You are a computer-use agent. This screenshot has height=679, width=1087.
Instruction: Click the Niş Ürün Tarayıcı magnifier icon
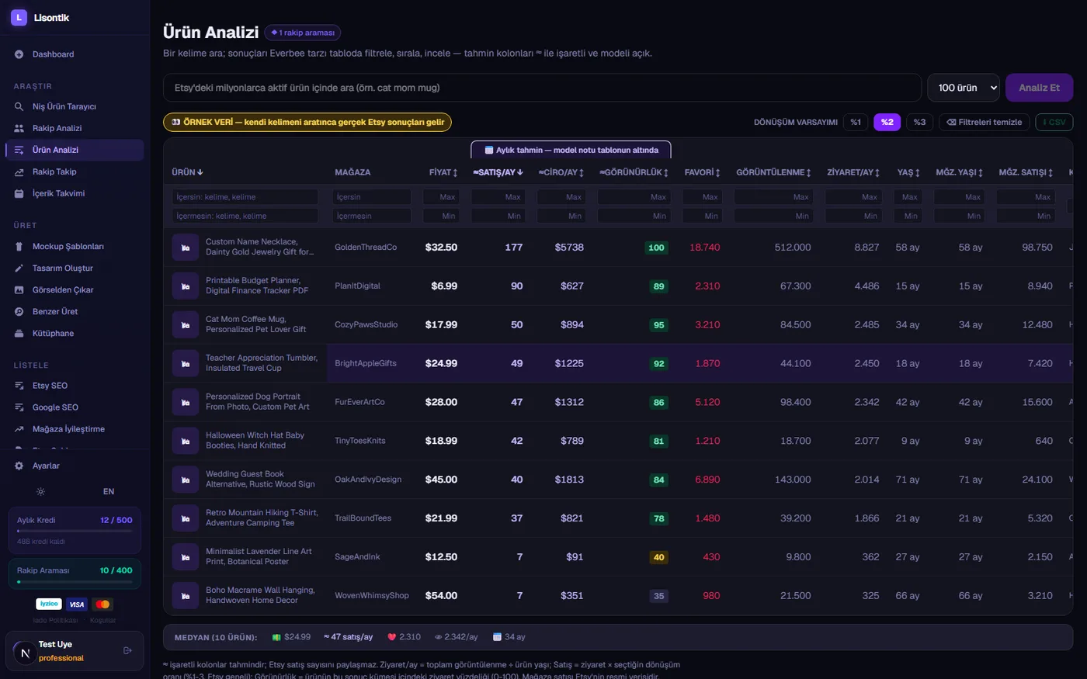(19, 106)
